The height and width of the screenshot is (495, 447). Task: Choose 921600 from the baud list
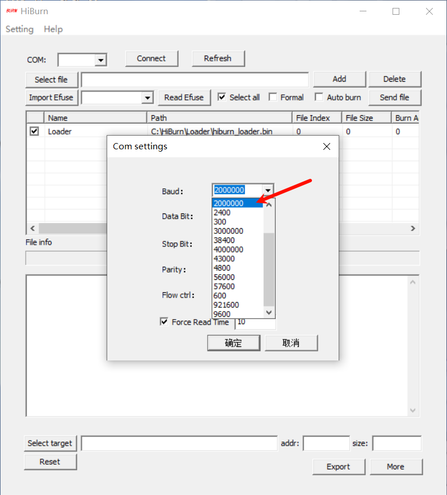tap(226, 305)
